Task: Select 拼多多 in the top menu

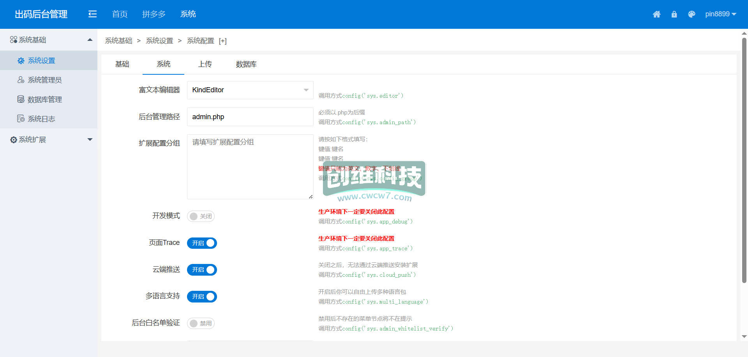Action: [154, 14]
